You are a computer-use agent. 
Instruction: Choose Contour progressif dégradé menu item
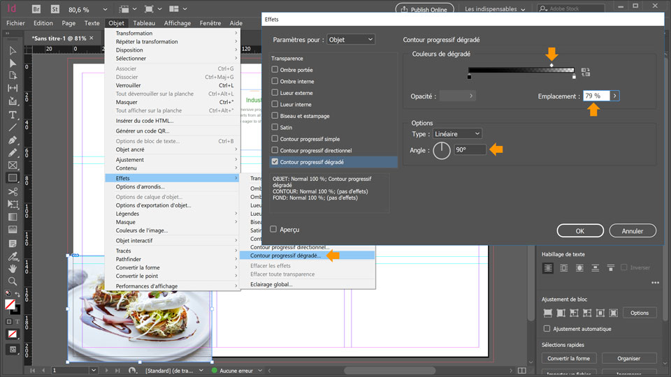pyautogui.click(x=307, y=256)
